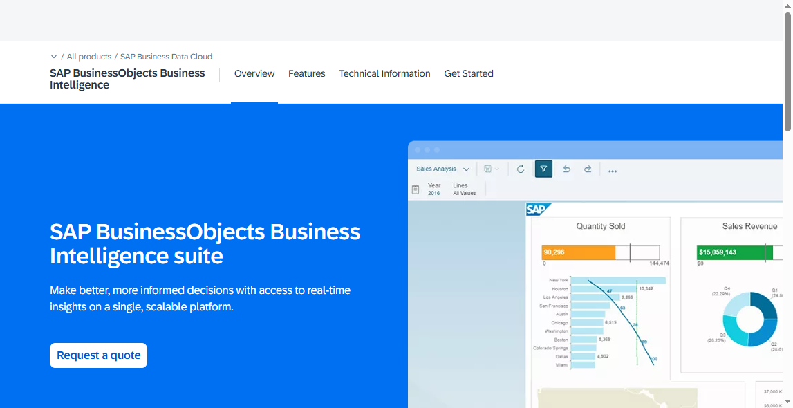This screenshot has width=793, height=408.
Task: Expand the small arrow beside save icon
Action: click(x=497, y=169)
